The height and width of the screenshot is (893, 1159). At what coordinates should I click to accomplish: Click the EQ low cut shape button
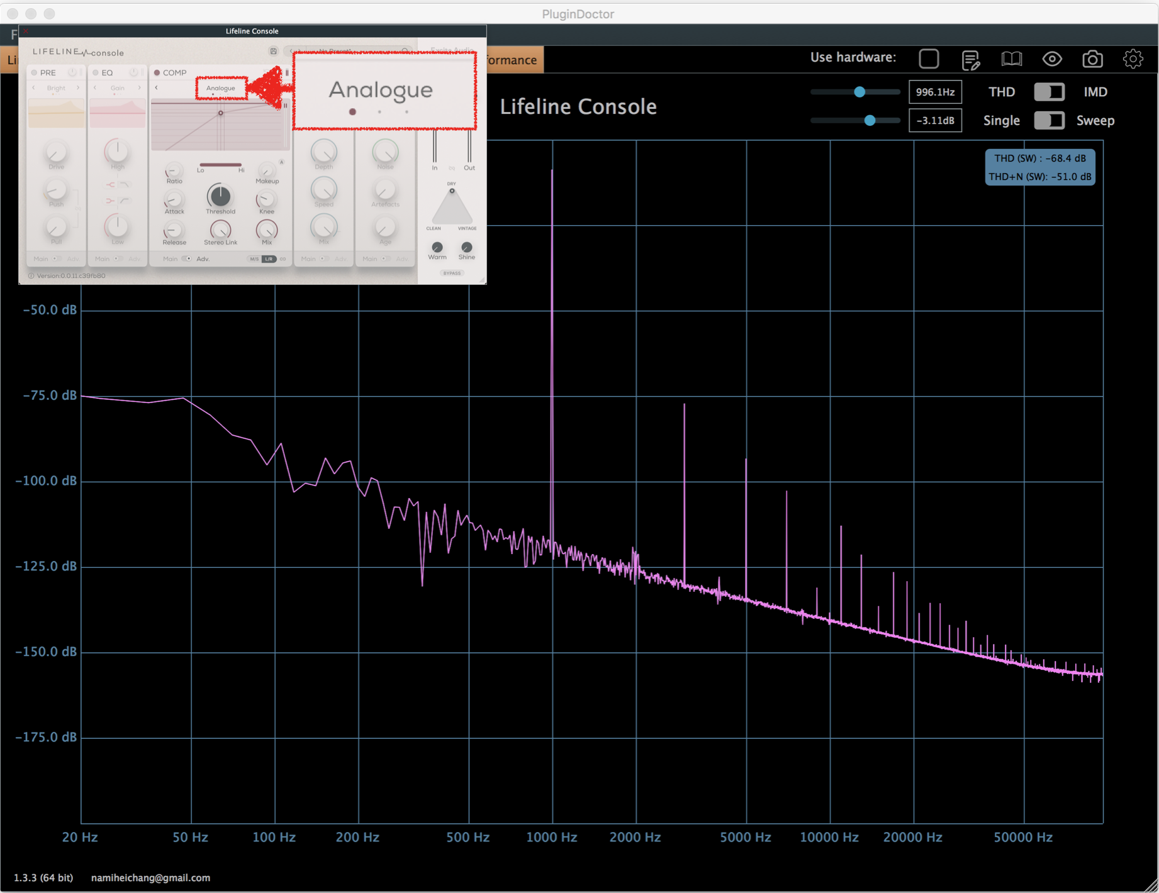(125, 201)
